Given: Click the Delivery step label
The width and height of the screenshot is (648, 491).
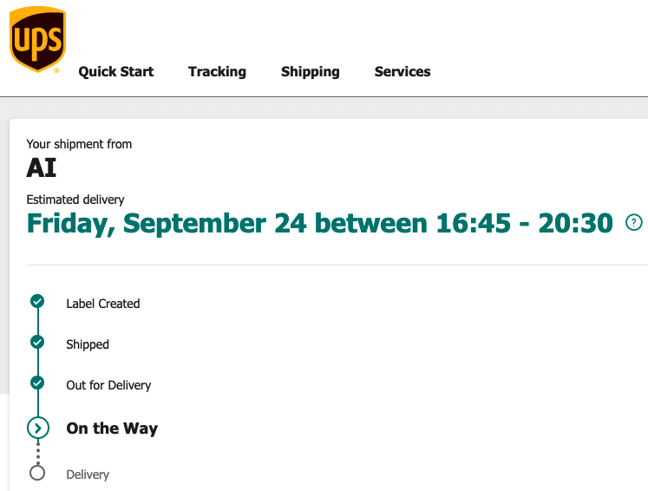Looking at the screenshot, I should pos(88,475).
